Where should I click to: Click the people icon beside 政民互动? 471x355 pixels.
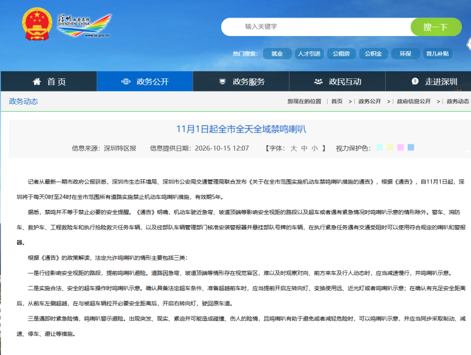coord(318,82)
